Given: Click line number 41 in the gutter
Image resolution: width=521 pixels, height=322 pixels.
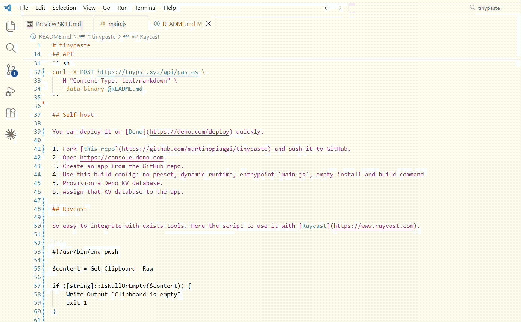Looking at the screenshot, I should (x=37, y=149).
